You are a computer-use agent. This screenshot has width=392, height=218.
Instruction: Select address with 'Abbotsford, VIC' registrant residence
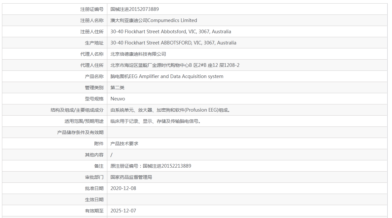pos(171,32)
